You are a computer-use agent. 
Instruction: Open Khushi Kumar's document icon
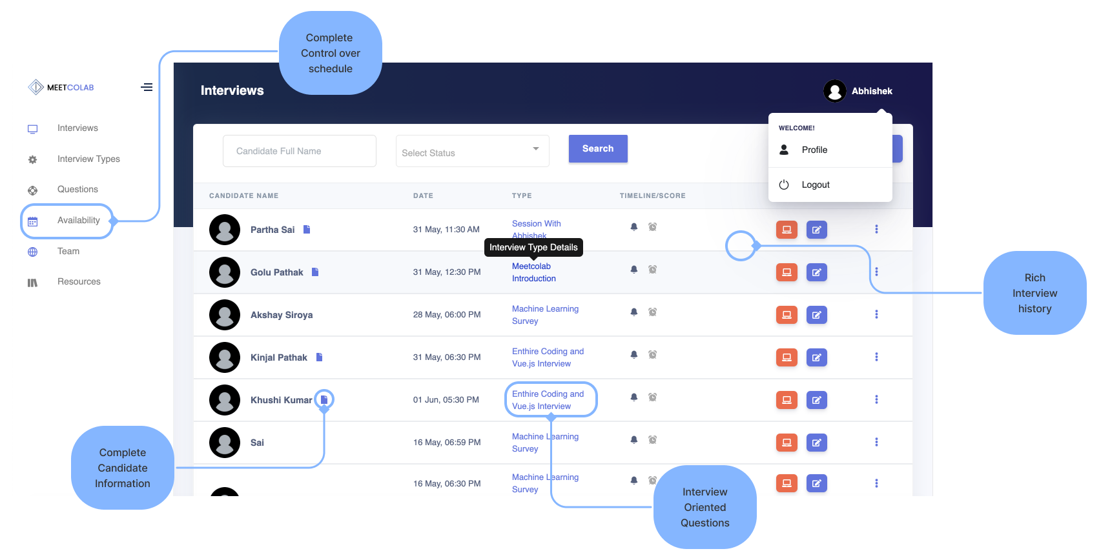tap(324, 400)
